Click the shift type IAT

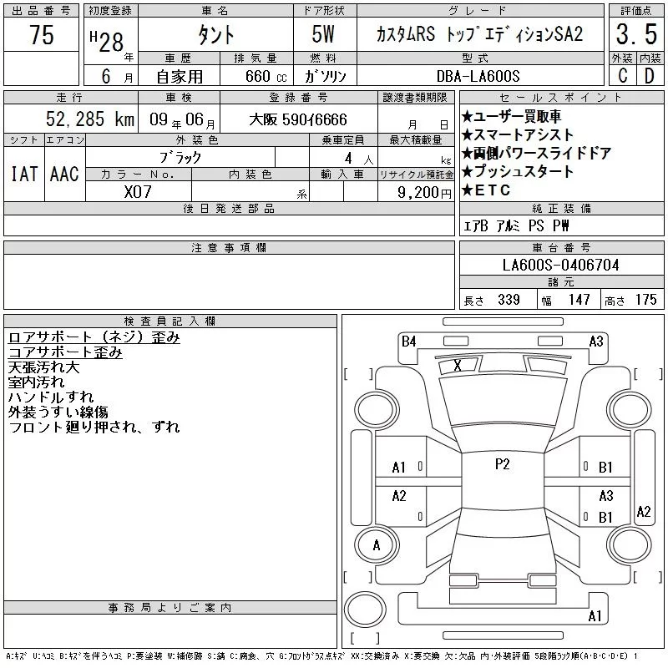click(x=24, y=174)
